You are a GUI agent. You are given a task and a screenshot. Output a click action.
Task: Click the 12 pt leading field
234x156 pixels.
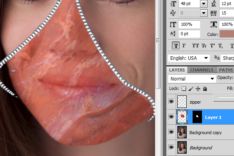[x=227, y=4]
